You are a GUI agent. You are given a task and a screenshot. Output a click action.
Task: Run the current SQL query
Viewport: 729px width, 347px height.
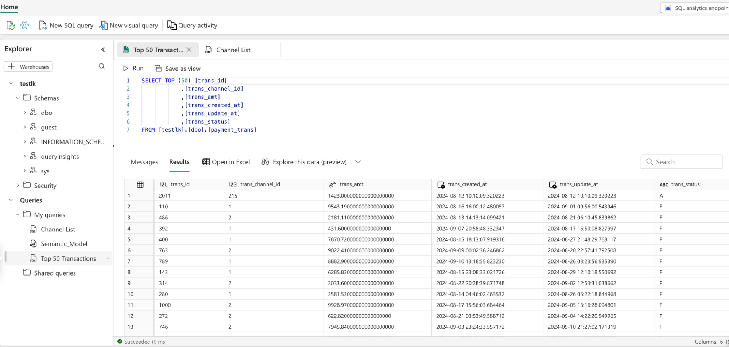point(134,68)
